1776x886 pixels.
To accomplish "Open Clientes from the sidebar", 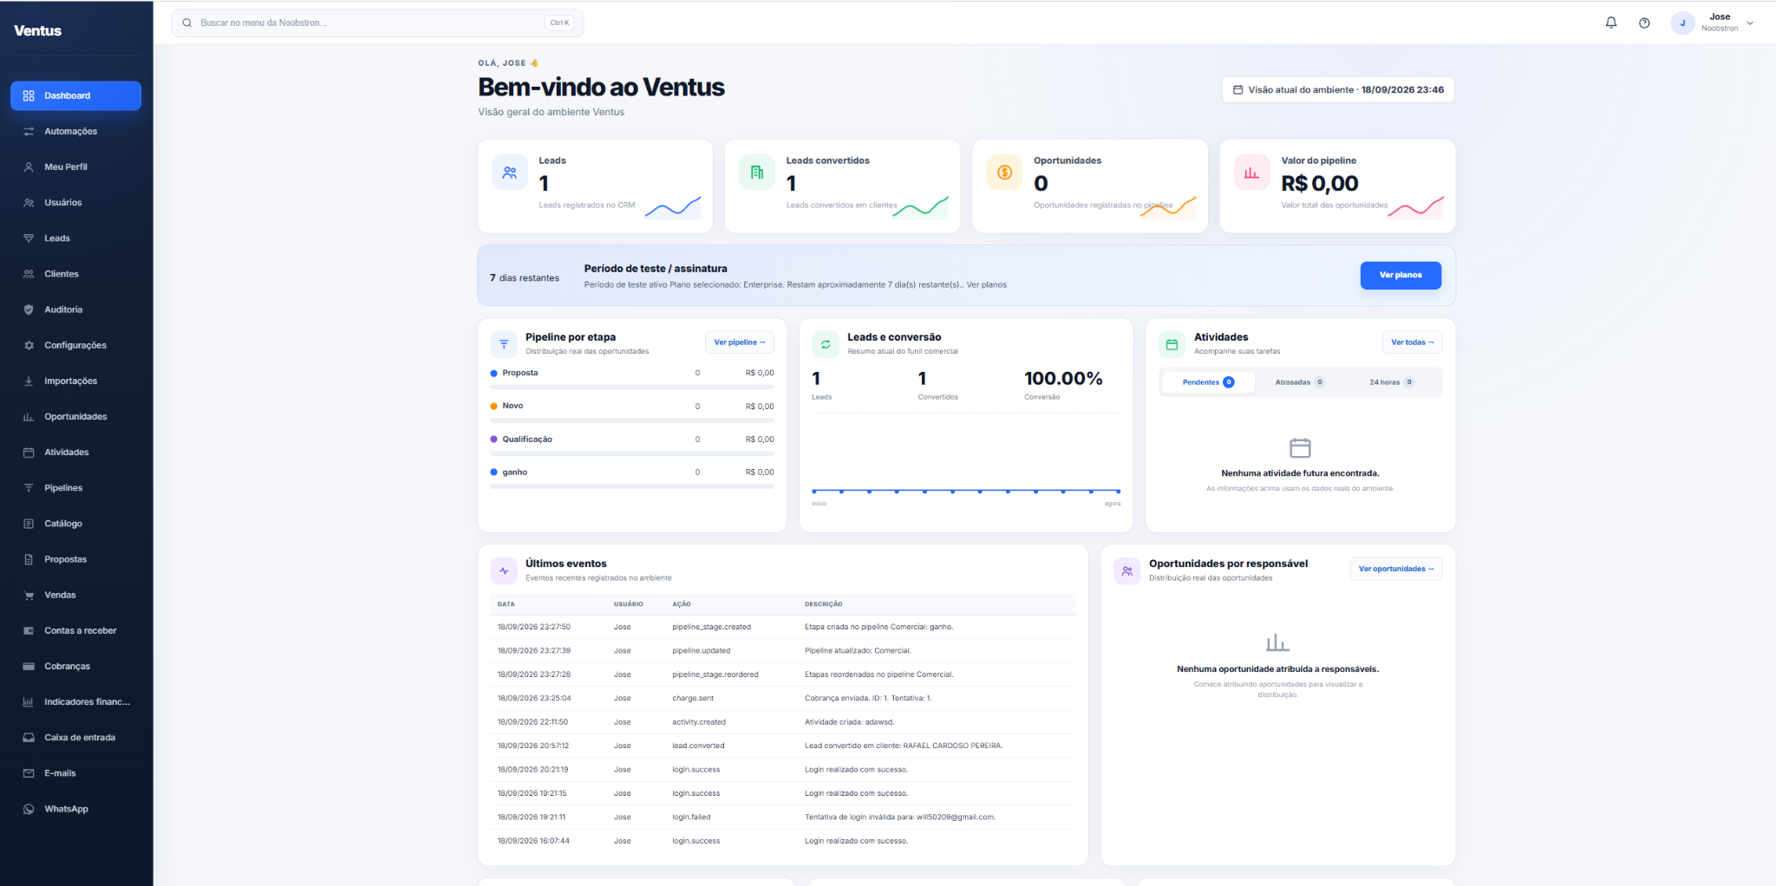I will click(75, 274).
